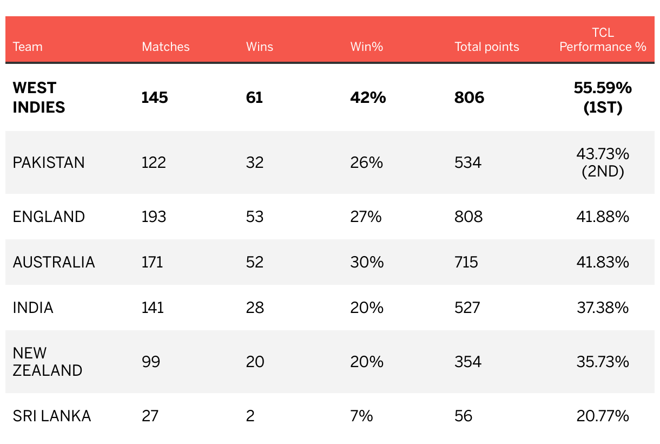Click the AUSTRALIA team cell
The width and height of the screenshot is (660, 444).
pyautogui.click(x=54, y=262)
